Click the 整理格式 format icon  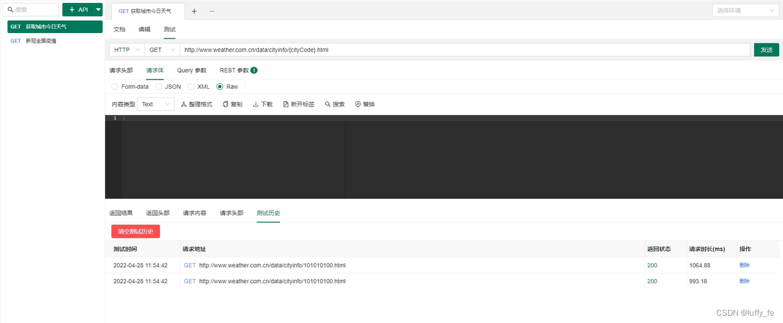pyautogui.click(x=184, y=105)
